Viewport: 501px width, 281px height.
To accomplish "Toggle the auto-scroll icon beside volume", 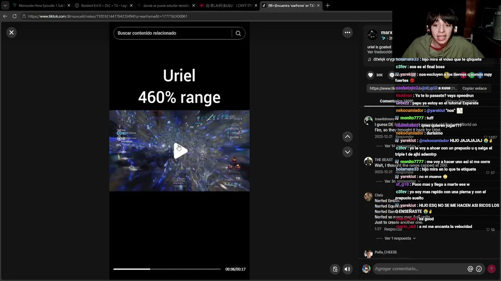I will pyautogui.click(x=335, y=269).
